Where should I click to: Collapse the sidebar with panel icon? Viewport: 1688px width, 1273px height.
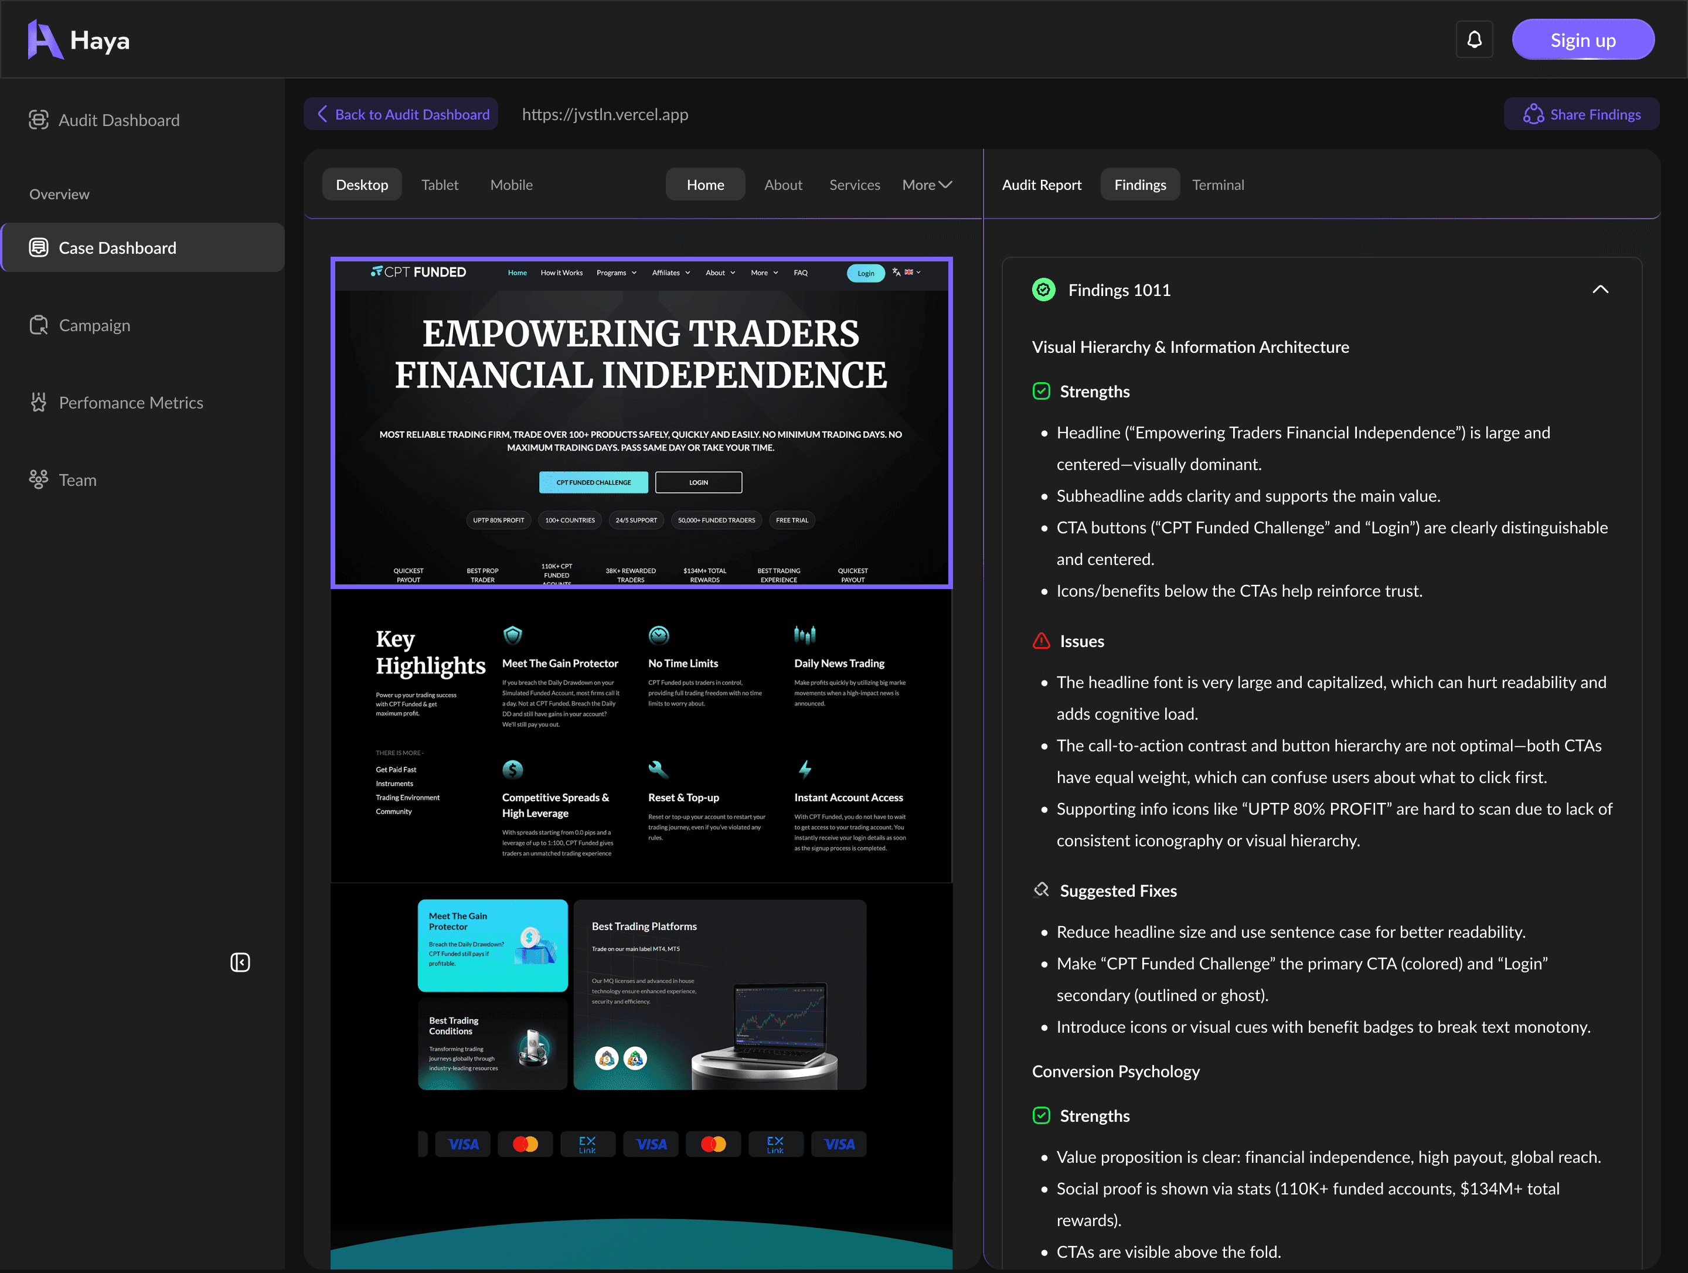click(x=240, y=962)
